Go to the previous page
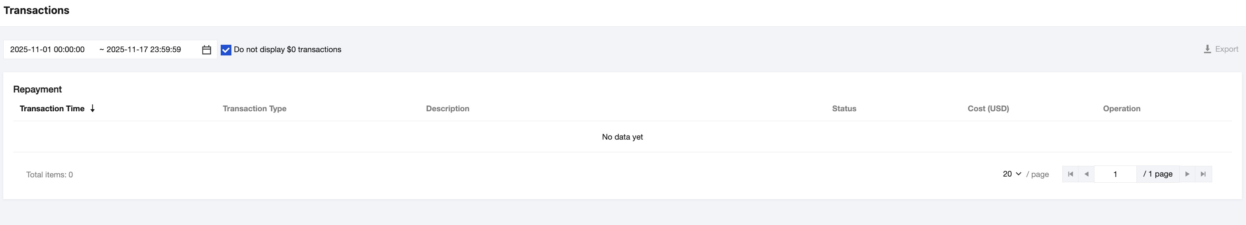Screen dimensions: 1246x225 click(x=1086, y=174)
